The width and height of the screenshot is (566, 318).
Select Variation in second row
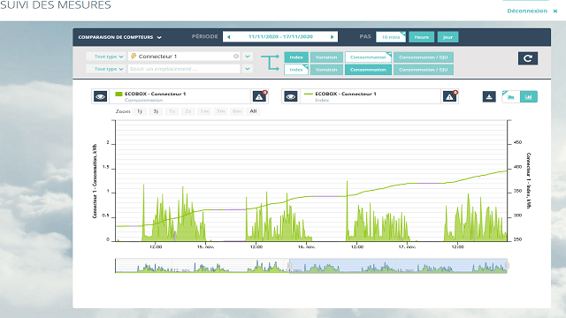tap(326, 70)
